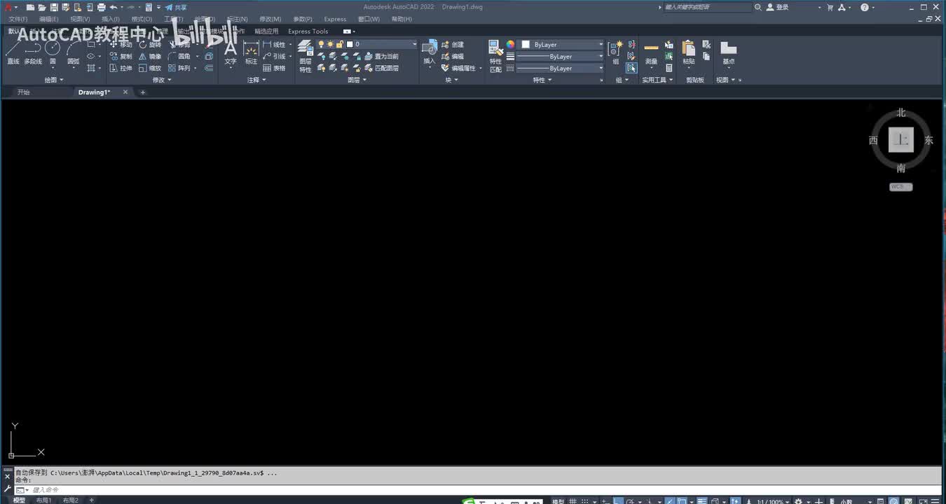Click the Group (组) icon
Screen dimensions: 946x504
coord(616,52)
